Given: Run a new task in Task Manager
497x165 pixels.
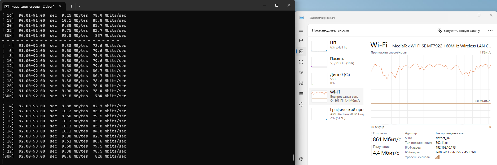Looking at the screenshot, I should (459, 30).
